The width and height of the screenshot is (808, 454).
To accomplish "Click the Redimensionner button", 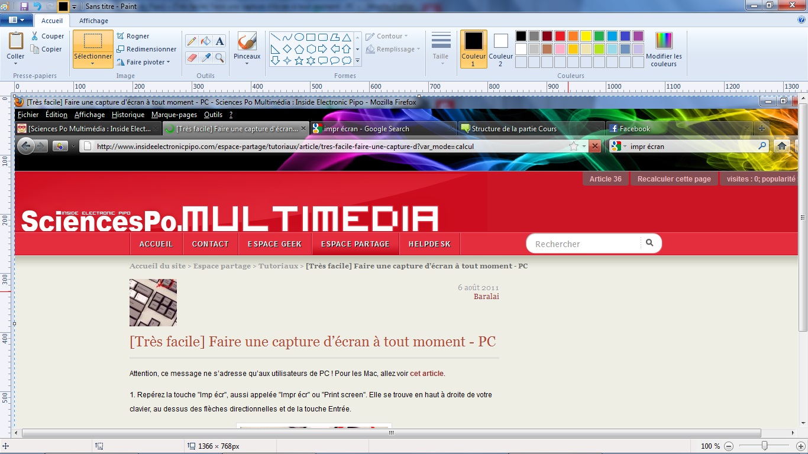I will pyautogui.click(x=146, y=49).
